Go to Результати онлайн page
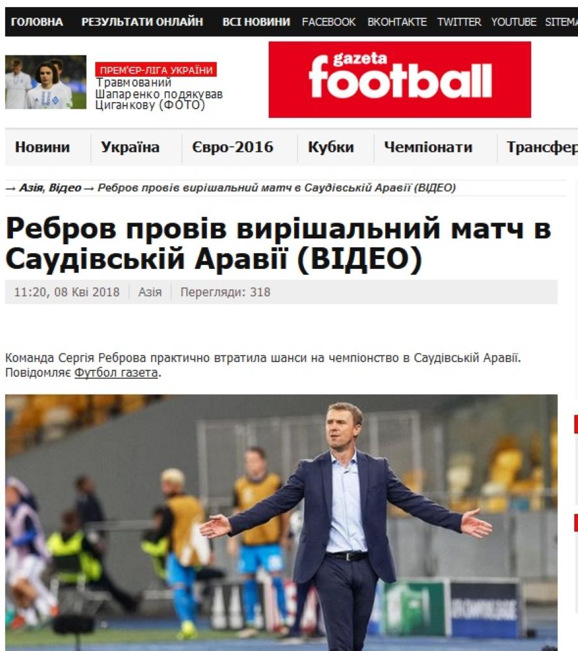Screen dimensions: 578x651 tap(142, 21)
